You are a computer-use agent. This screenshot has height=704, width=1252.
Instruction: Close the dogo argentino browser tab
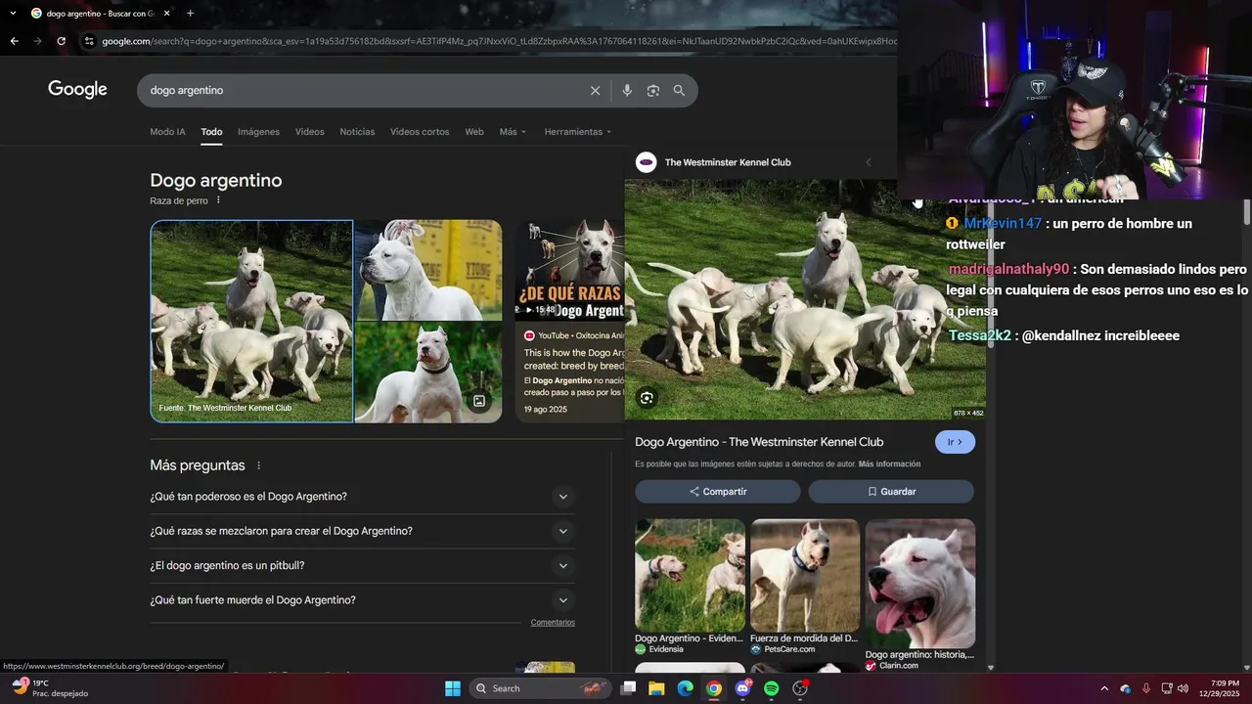[x=167, y=13]
